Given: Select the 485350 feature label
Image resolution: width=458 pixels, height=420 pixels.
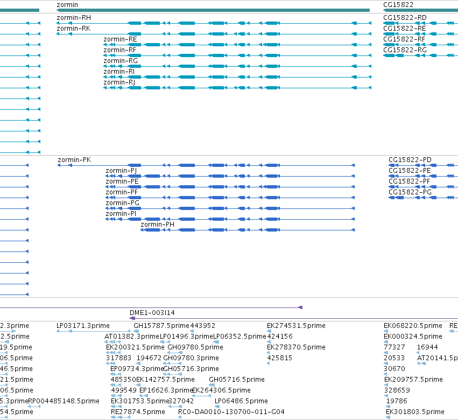Looking at the screenshot, I should (123, 380).
